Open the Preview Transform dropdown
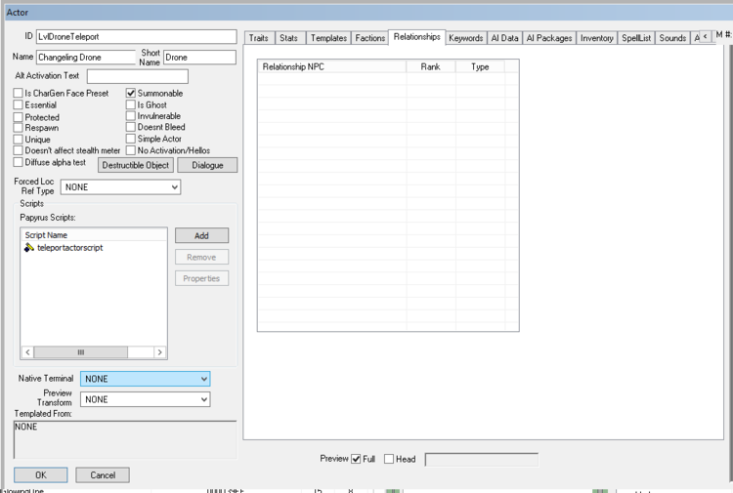This screenshot has width=733, height=493. [x=146, y=399]
